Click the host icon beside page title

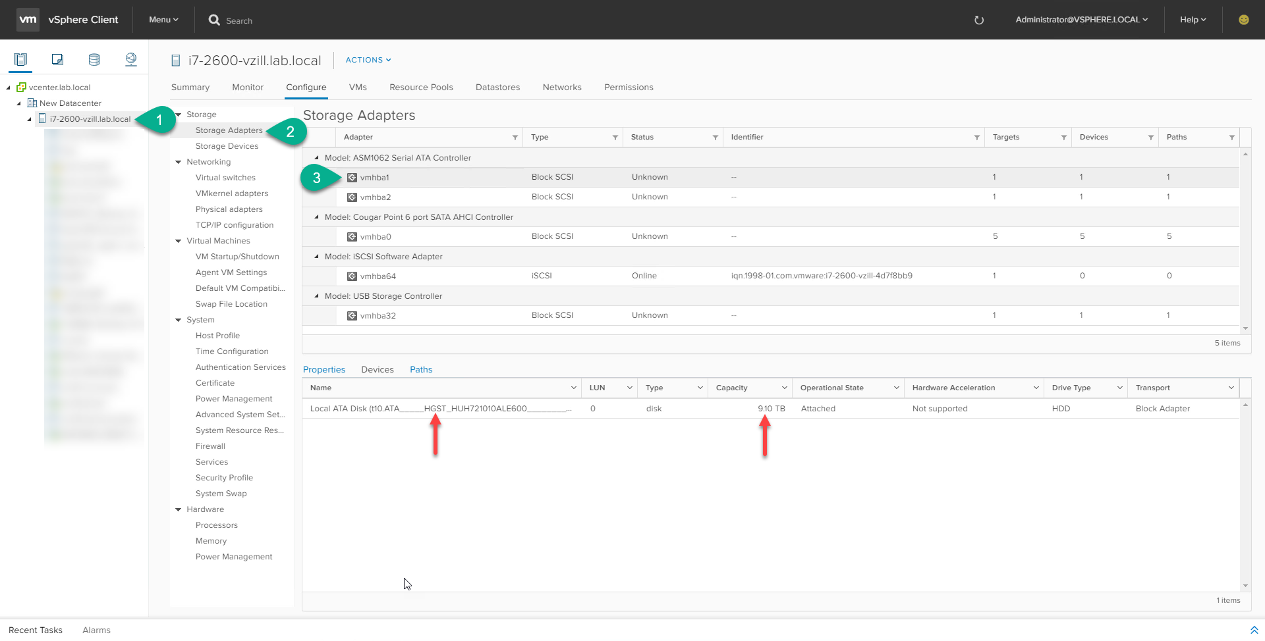click(x=176, y=61)
